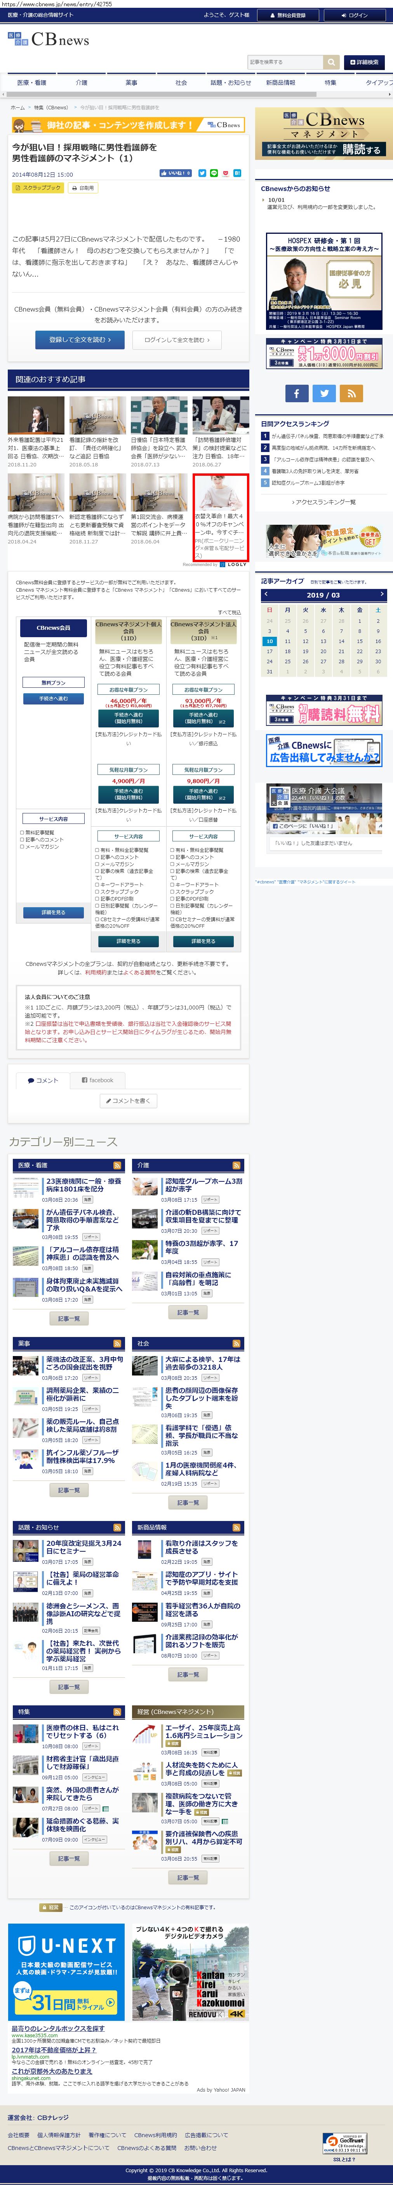Open the 介護 navigation tab
This screenshot has height=2185, width=393.
click(81, 83)
